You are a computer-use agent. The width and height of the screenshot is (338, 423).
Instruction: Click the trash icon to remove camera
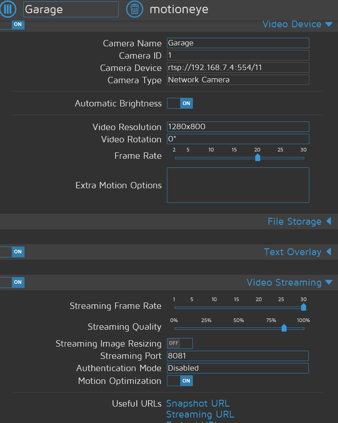click(x=135, y=9)
